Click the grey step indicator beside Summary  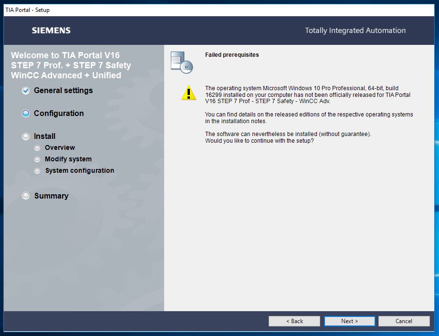pos(26,196)
